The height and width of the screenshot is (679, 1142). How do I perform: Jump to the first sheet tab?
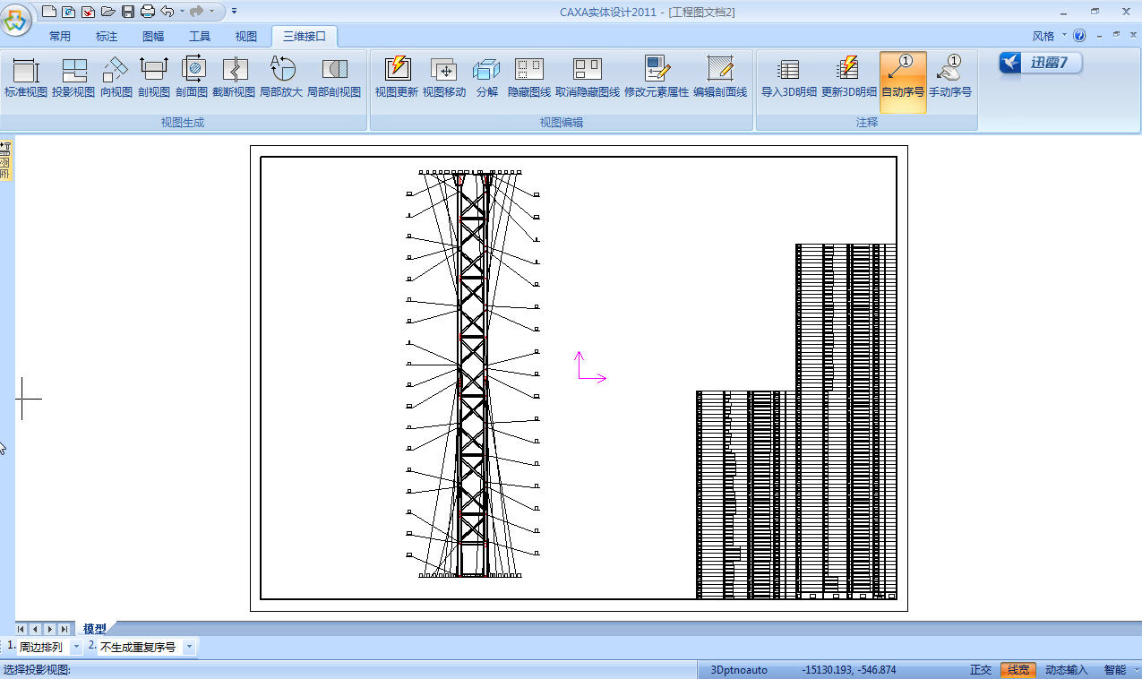tap(21, 629)
